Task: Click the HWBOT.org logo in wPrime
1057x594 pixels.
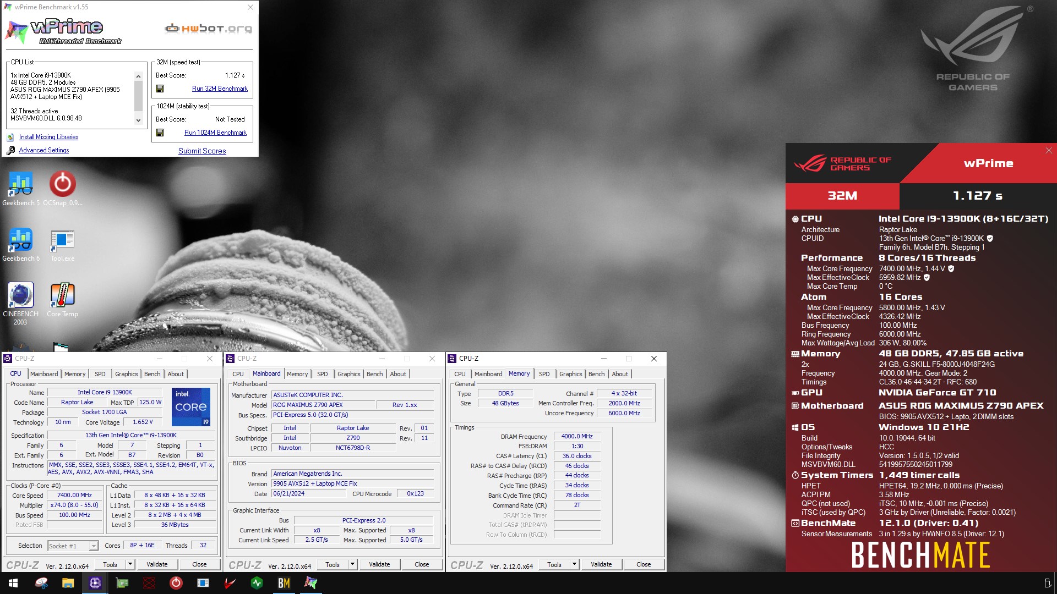Action: coord(209,28)
